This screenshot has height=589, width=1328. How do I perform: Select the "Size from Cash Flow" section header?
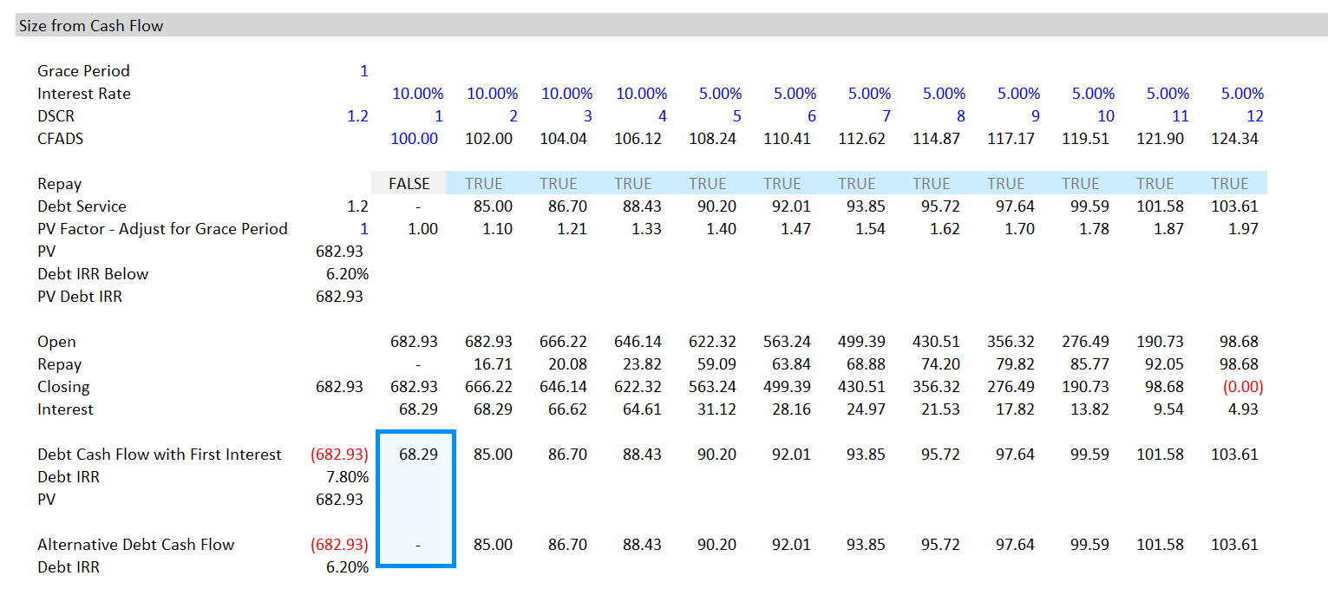[91, 26]
